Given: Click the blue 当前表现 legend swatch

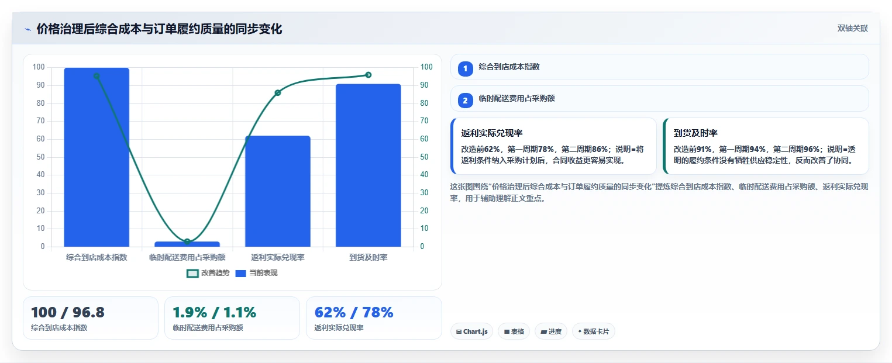Looking at the screenshot, I should tap(241, 273).
